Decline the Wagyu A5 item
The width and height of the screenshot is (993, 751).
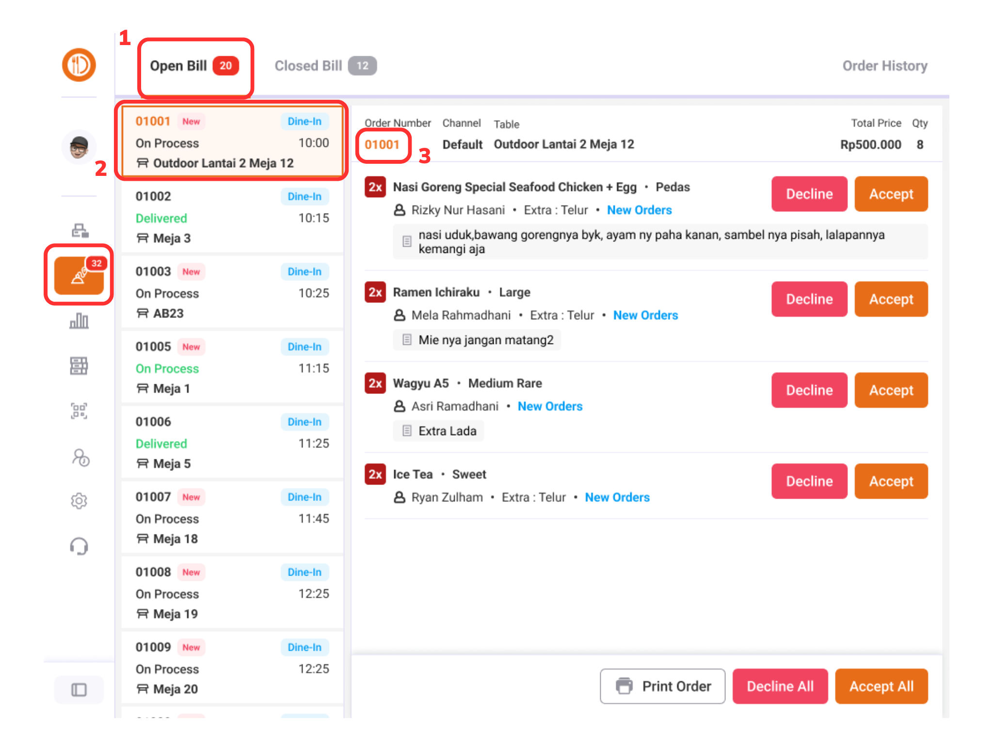pyautogui.click(x=809, y=391)
